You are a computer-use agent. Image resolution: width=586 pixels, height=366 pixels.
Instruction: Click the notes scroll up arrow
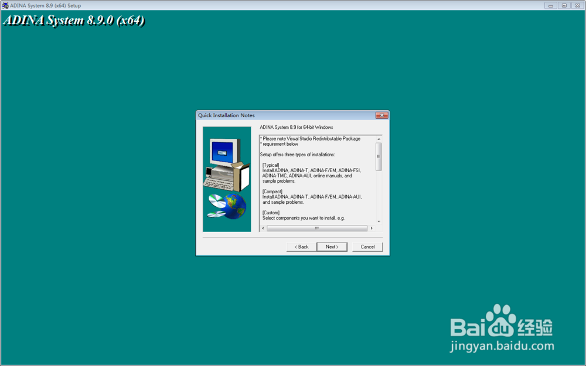(379, 139)
